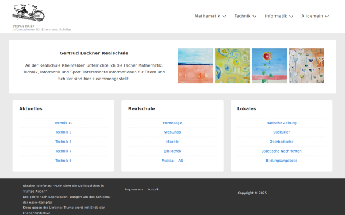The image size is (345, 215).
Task: Open the Bildungsangebote link
Action: [x=281, y=161]
